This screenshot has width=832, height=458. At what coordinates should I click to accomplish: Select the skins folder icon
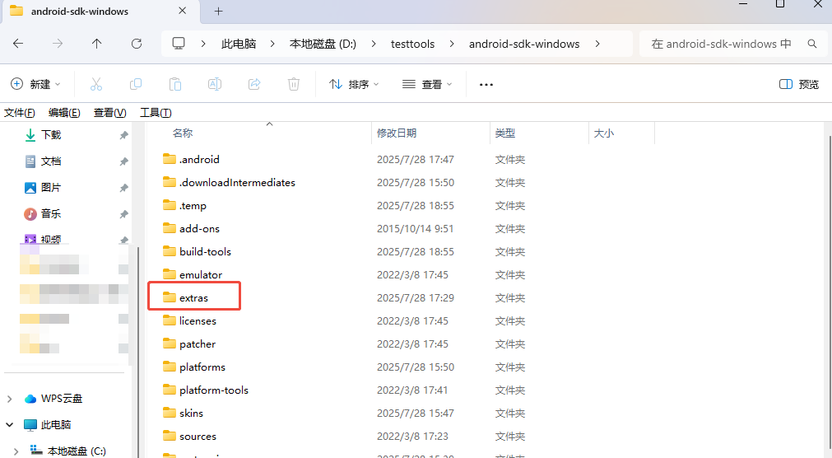pyautogui.click(x=170, y=413)
